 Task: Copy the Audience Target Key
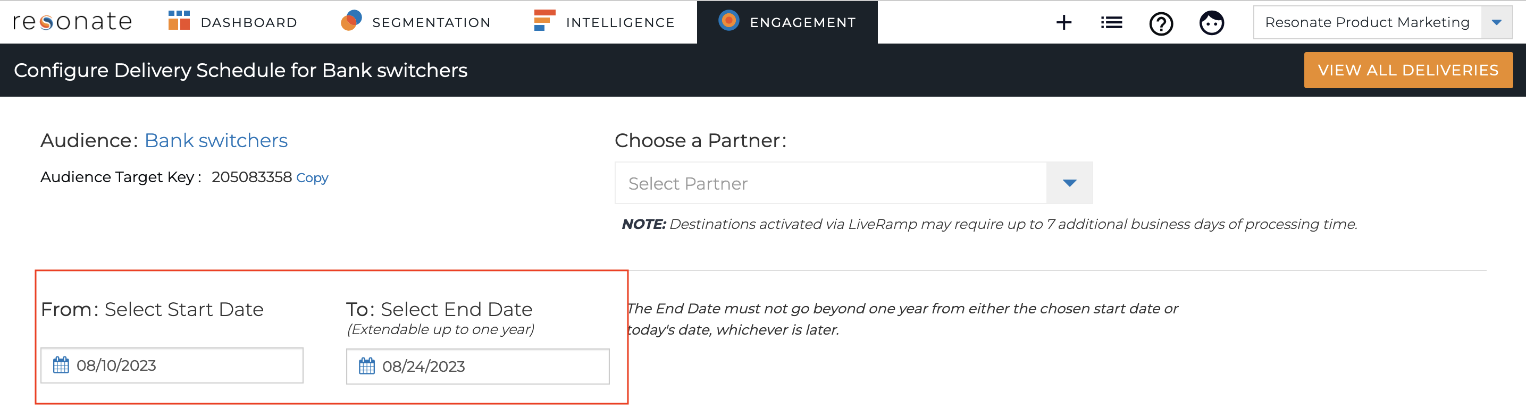[312, 177]
